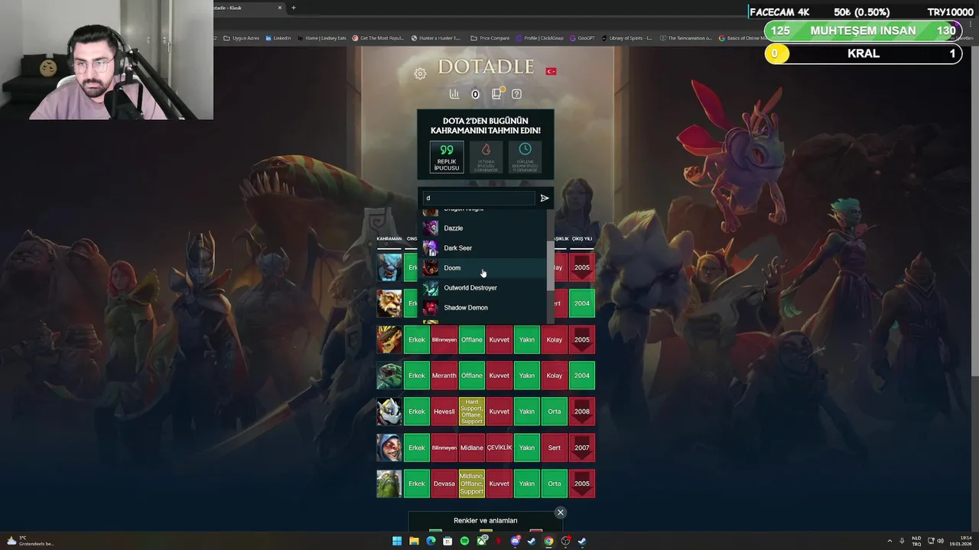Screen dimensions: 979x550
Task: Open the how-to-play question mark
Action: pyautogui.click(x=517, y=94)
